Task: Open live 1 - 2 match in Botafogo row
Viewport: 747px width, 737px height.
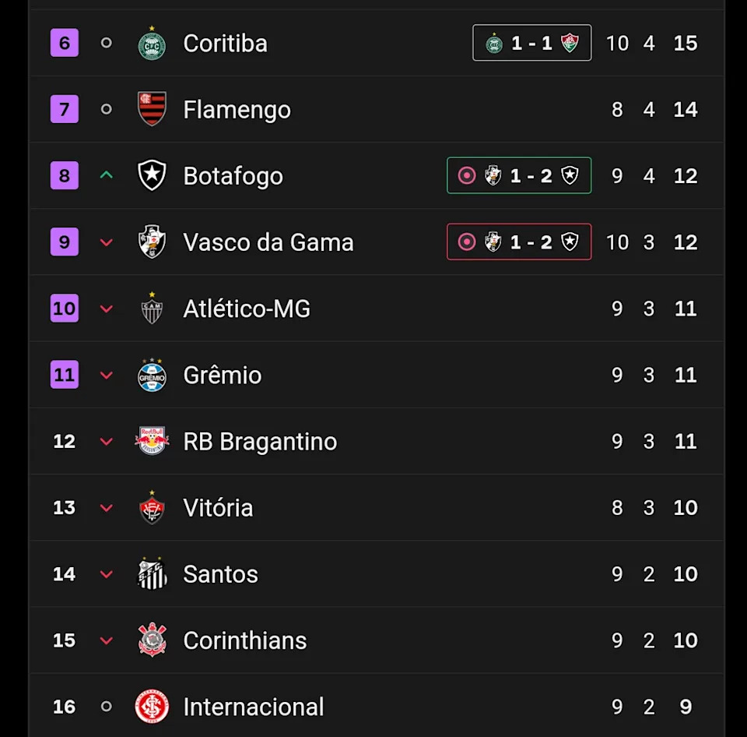Action: pos(519,175)
